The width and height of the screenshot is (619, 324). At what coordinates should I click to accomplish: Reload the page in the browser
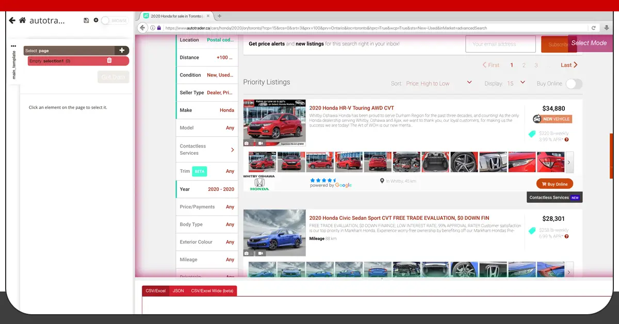[x=594, y=28]
